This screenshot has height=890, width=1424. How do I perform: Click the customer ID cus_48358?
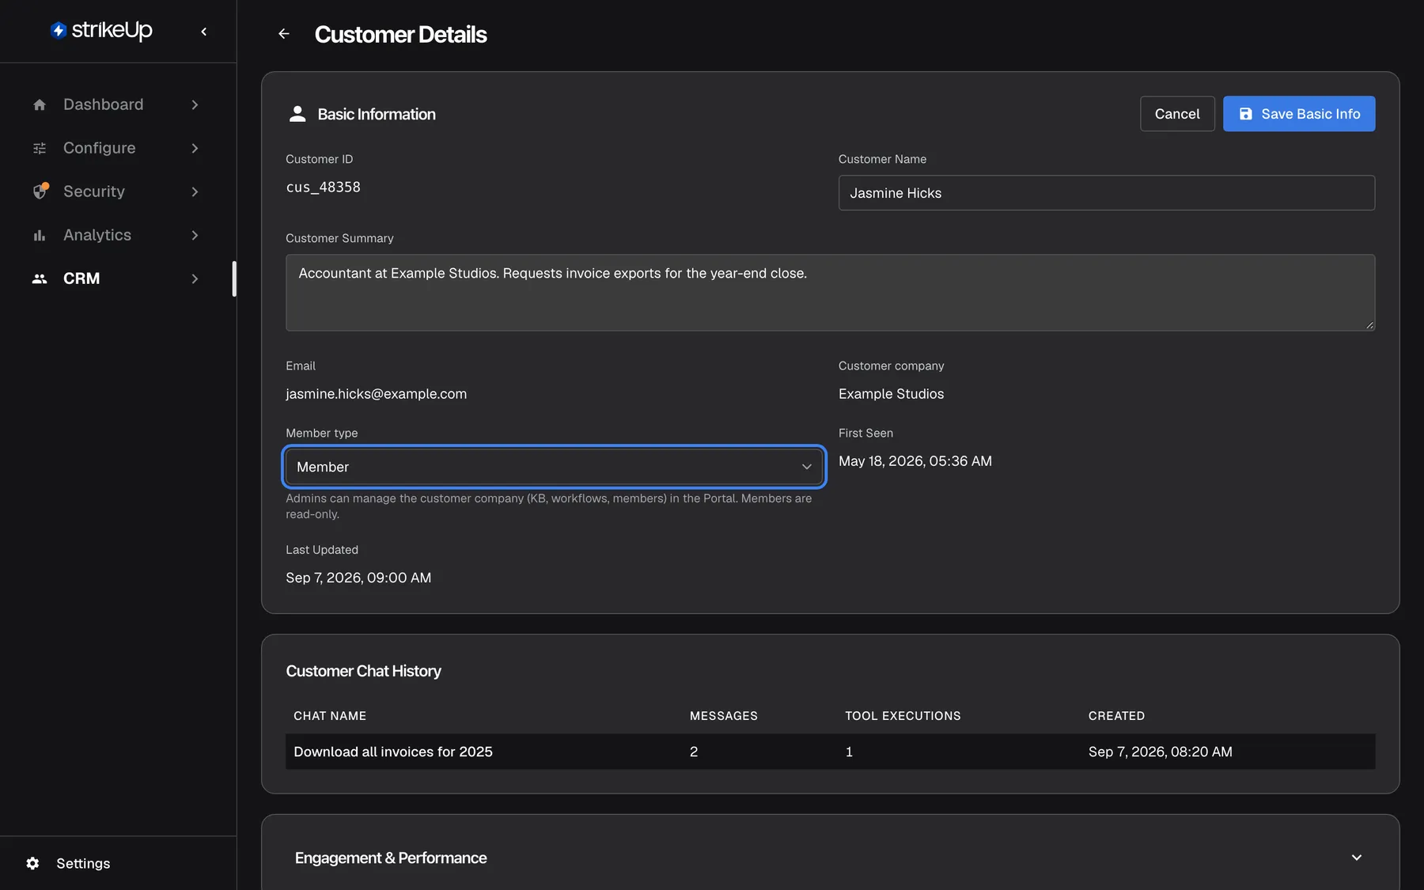click(x=323, y=187)
